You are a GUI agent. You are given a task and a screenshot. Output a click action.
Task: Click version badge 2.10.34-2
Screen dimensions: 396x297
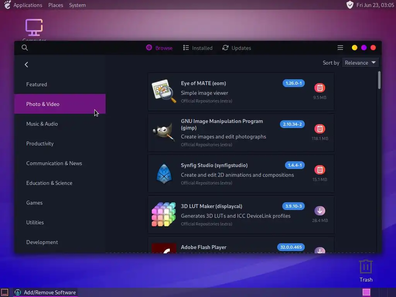click(x=292, y=124)
